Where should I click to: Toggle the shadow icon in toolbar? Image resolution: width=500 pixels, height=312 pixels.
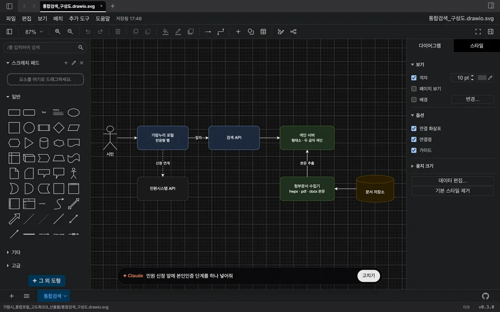point(191,32)
